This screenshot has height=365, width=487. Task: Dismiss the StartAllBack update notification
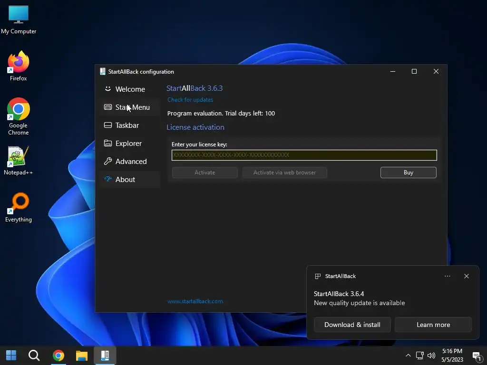tap(466, 276)
